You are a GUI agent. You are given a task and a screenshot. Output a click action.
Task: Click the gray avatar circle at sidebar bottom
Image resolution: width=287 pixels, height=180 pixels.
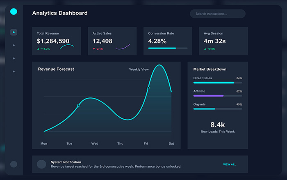coord(14,164)
